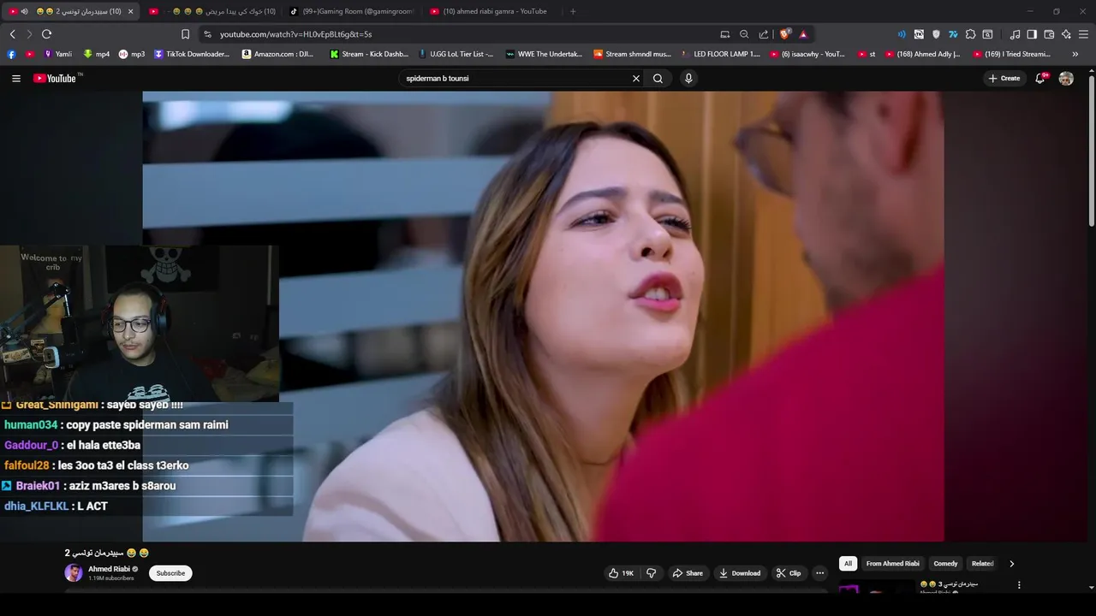Open the install/cast screen icon in address bar
Screen dimensions: 1096x616
click(x=725, y=34)
